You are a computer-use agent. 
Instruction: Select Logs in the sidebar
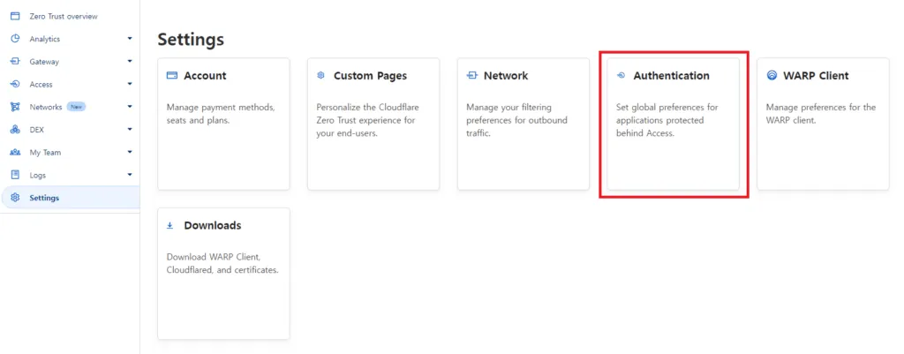pos(37,176)
